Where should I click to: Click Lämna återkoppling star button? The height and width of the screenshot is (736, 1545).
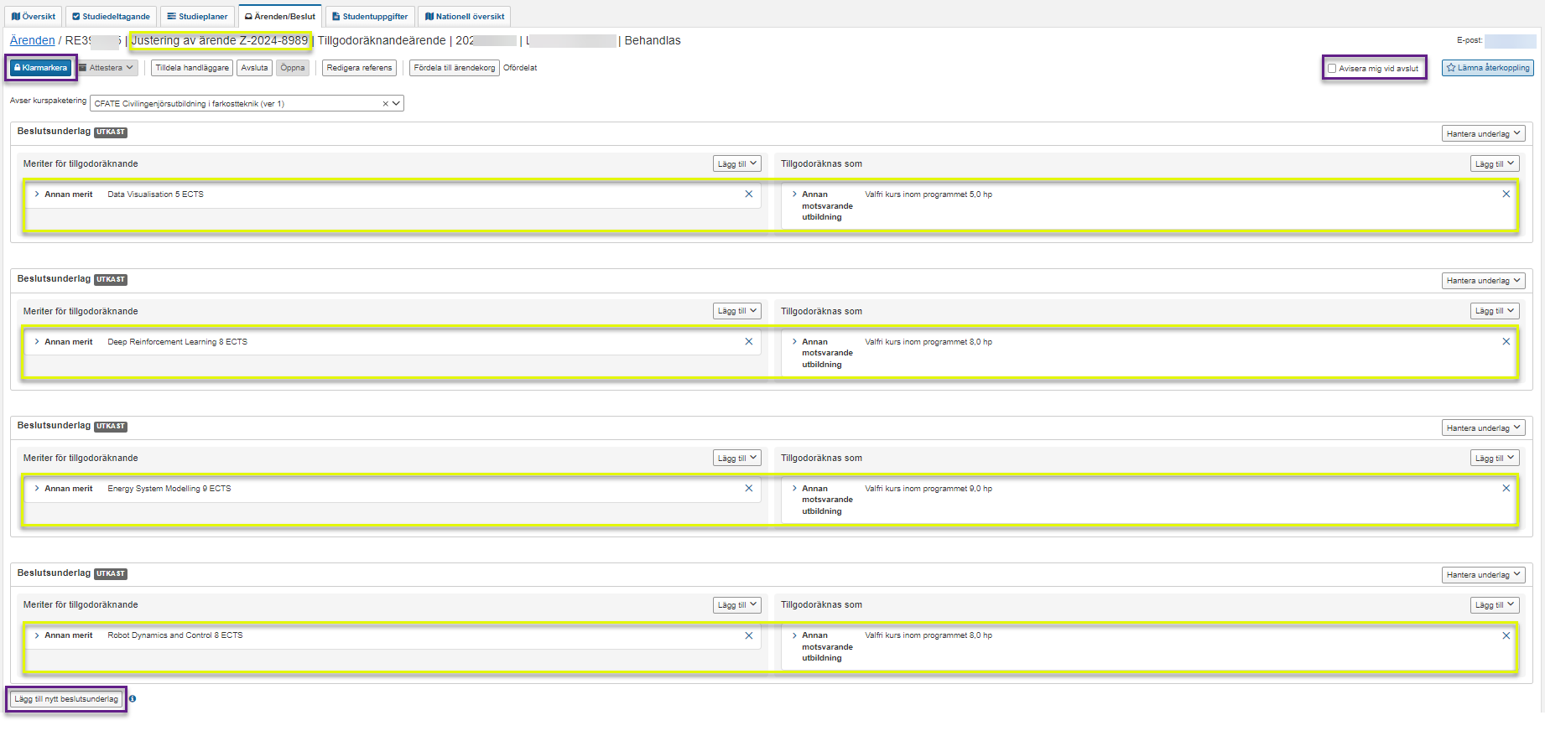(x=1488, y=68)
